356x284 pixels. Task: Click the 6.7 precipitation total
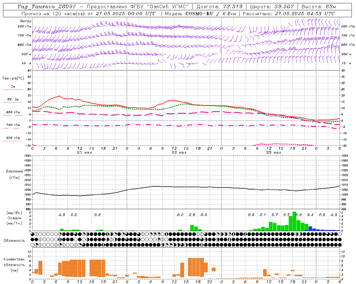(x=286, y=215)
